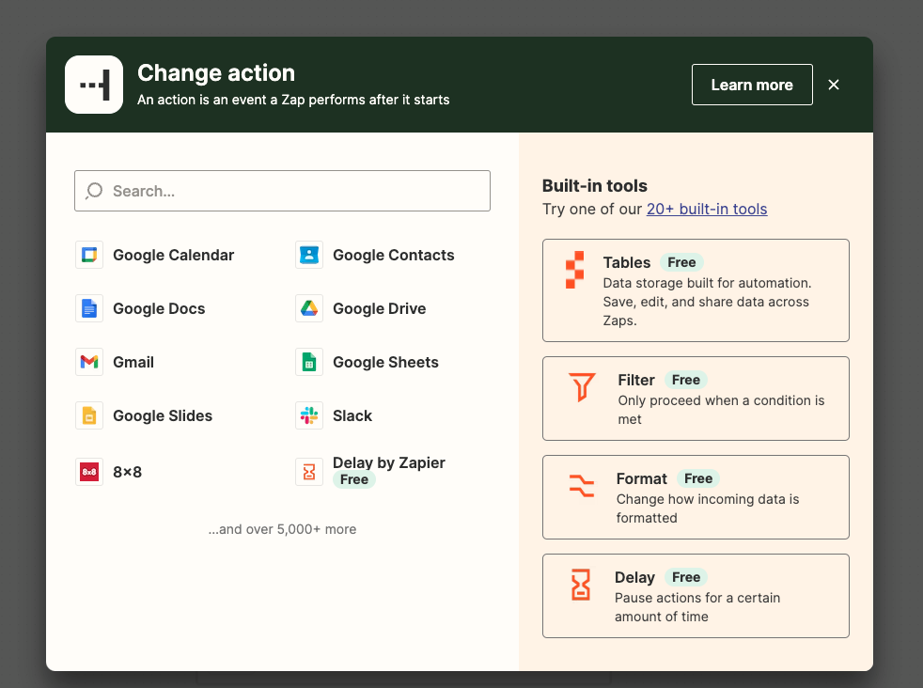Select the Filter built-in tool card

(696, 399)
